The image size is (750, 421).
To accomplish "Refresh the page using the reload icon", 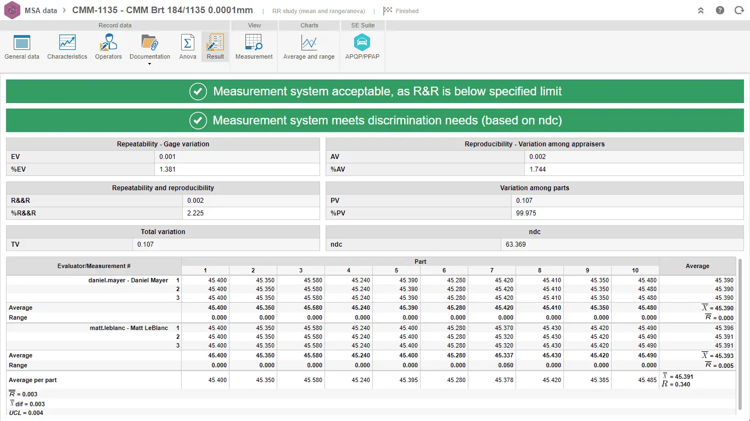I will click(739, 10).
